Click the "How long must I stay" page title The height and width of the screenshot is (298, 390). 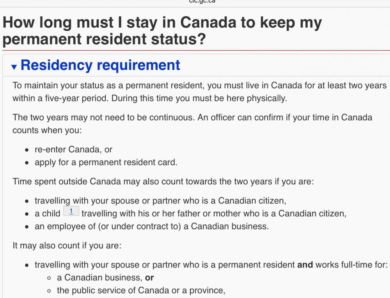tap(162, 31)
